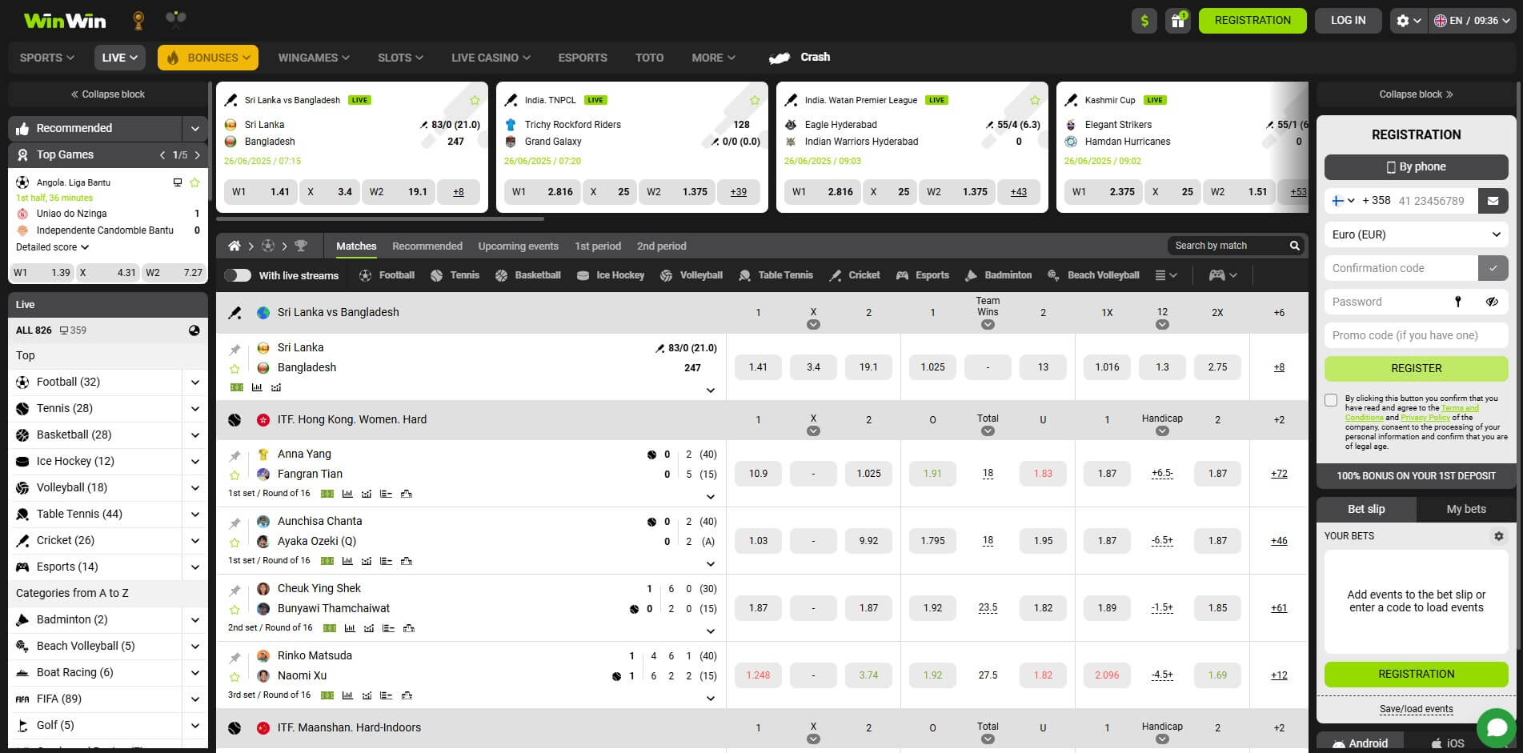Enable the With live streams toggle
The width and height of the screenshot is (1523, 753).
pos(237,275)
